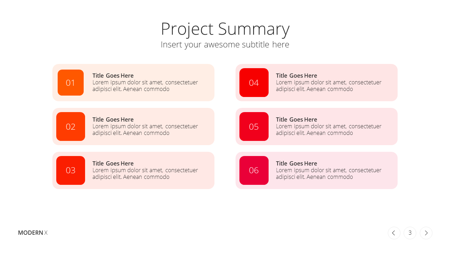Click the Lorem ipsum text in card 02
Viewport: 450px width, 253px height.
pos(145,130)
